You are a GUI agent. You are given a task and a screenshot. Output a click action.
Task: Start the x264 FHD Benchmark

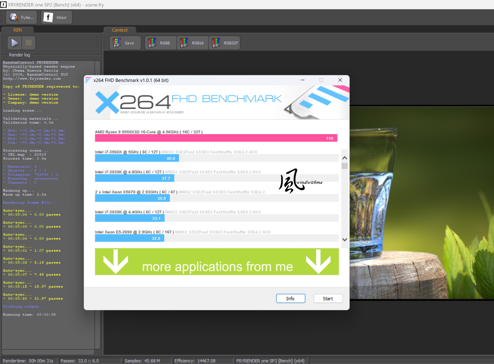[328, 298]
